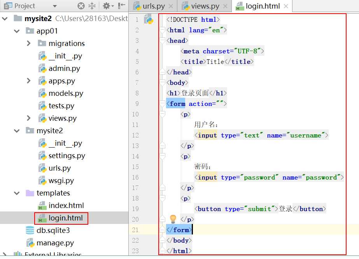Fold the body block on line 7
The image size is (359, 259).
point(162,83)
